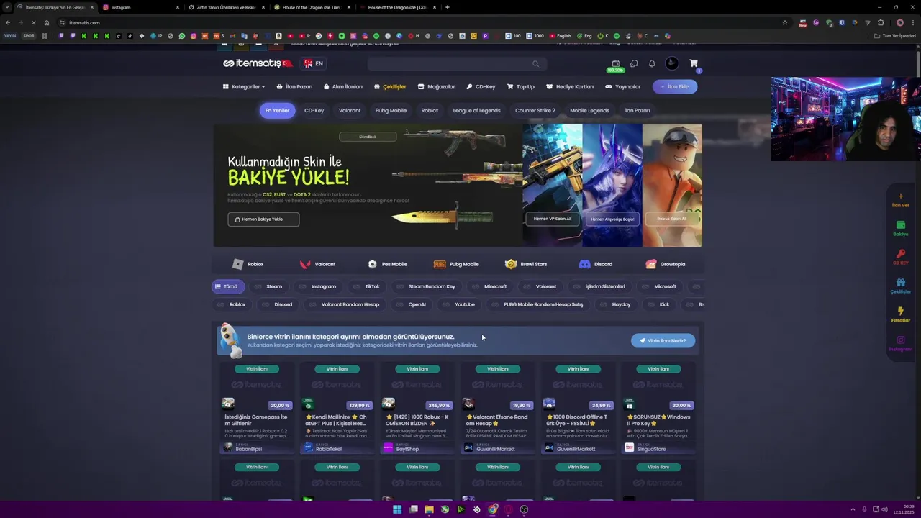Viewport: 921px width, 518px height.
Task: Bookmark this page with star icon
Action: [x=784, y=22]
